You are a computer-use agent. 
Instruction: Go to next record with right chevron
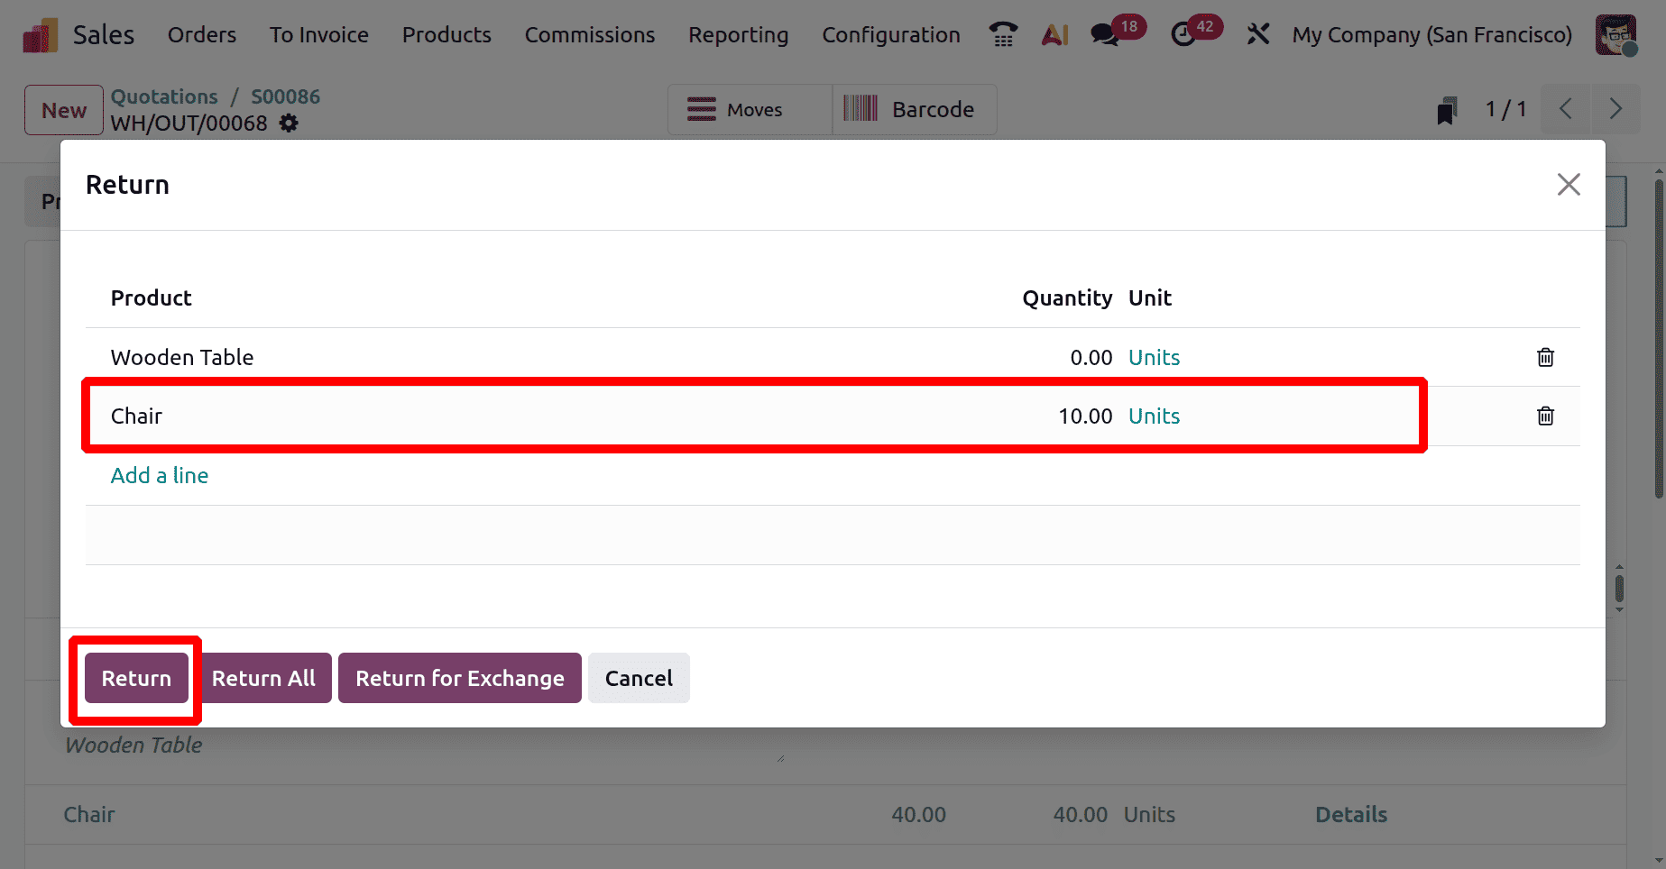click(1615, 109)
